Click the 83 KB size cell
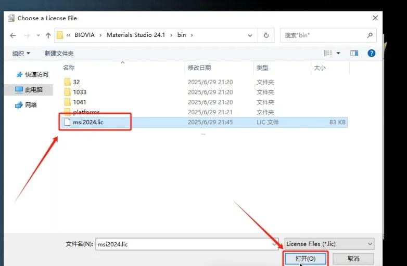Screen dimensions: 407x266 [337, 122]
